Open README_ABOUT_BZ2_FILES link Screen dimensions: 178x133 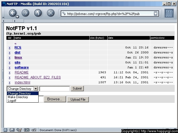[x=38, y=77]
